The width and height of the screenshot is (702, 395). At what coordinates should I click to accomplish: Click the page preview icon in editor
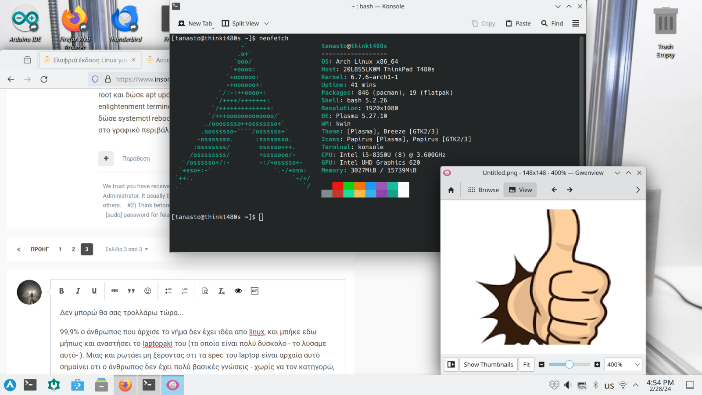click(x=205, y=291)
